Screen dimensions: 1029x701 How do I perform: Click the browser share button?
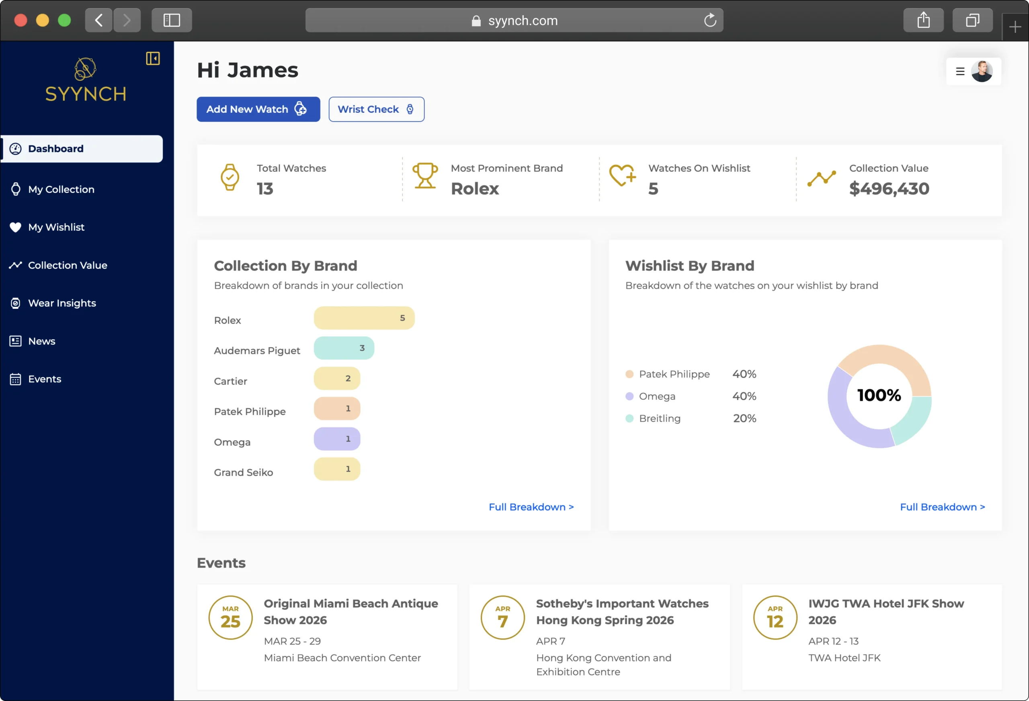923,20
